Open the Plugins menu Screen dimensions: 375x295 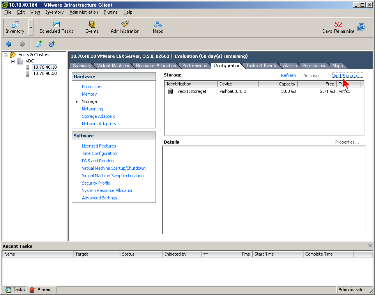coord(111,12)
